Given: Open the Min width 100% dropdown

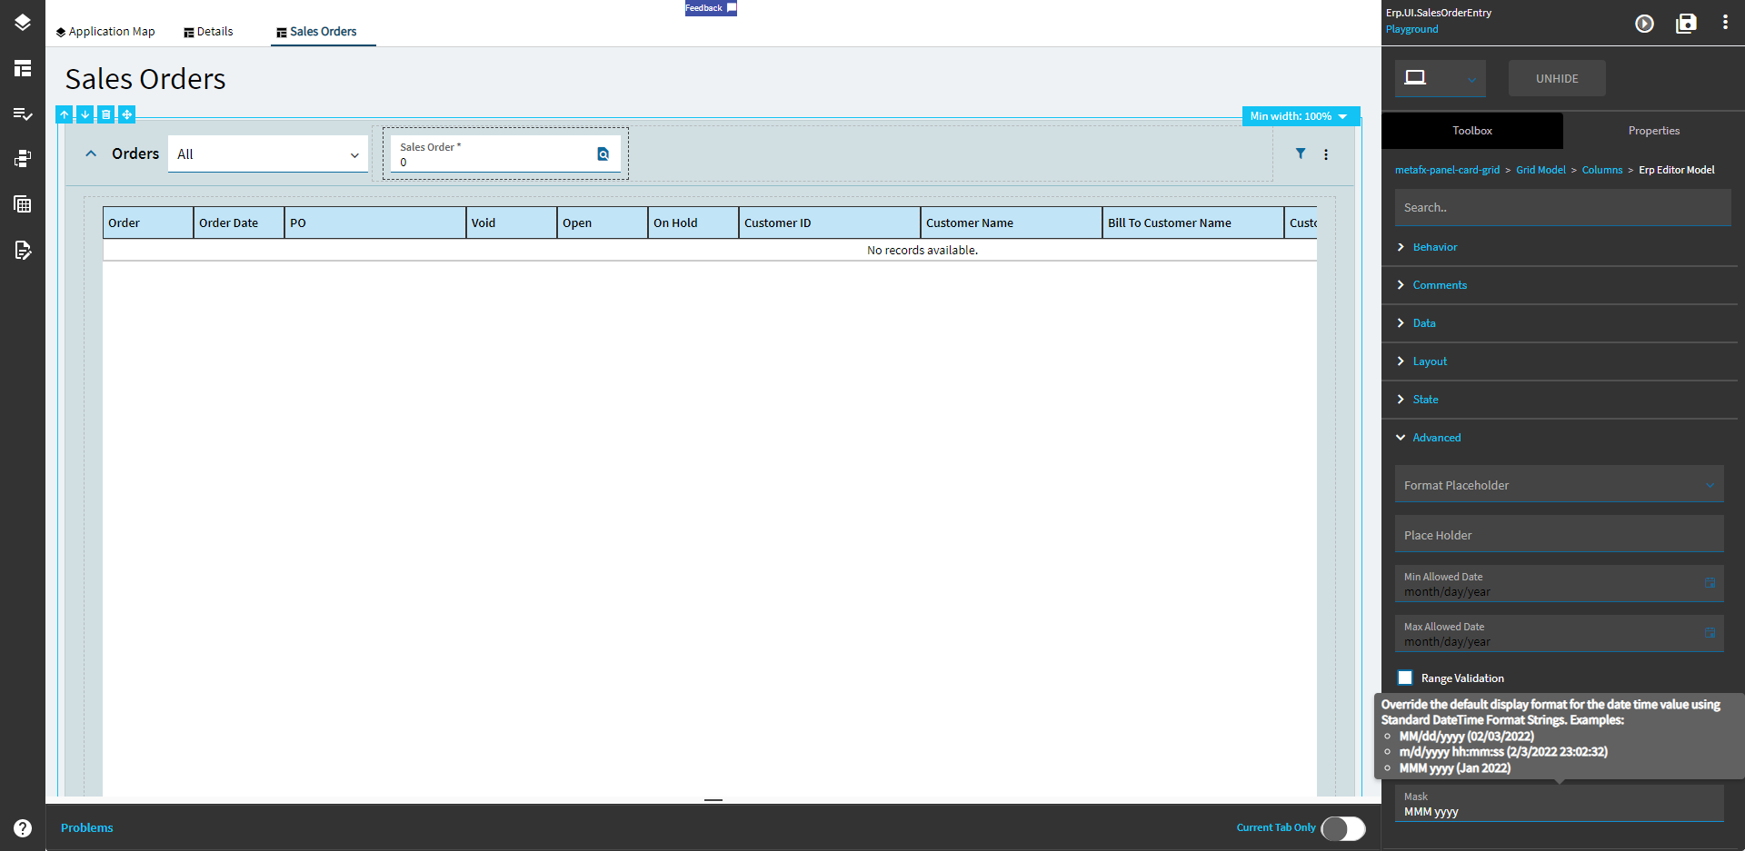Looking at the screenshot, I should 1301,116.
